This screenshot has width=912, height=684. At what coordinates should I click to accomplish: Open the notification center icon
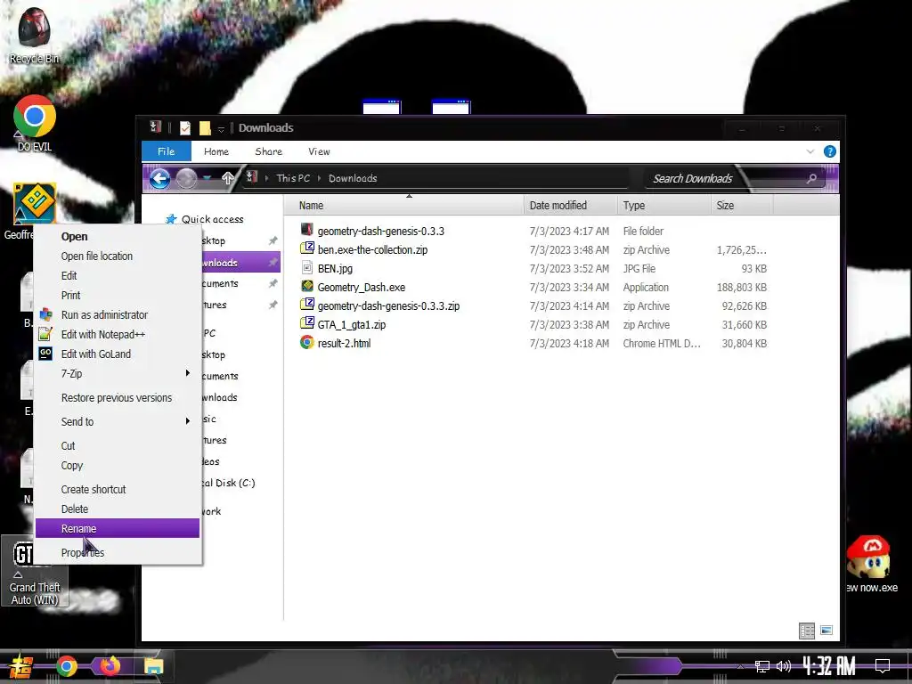(x=883, y=666)
